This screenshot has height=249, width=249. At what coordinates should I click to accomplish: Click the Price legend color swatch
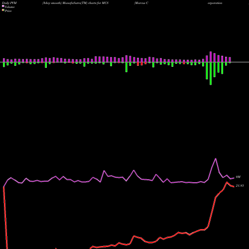point(3,10)
